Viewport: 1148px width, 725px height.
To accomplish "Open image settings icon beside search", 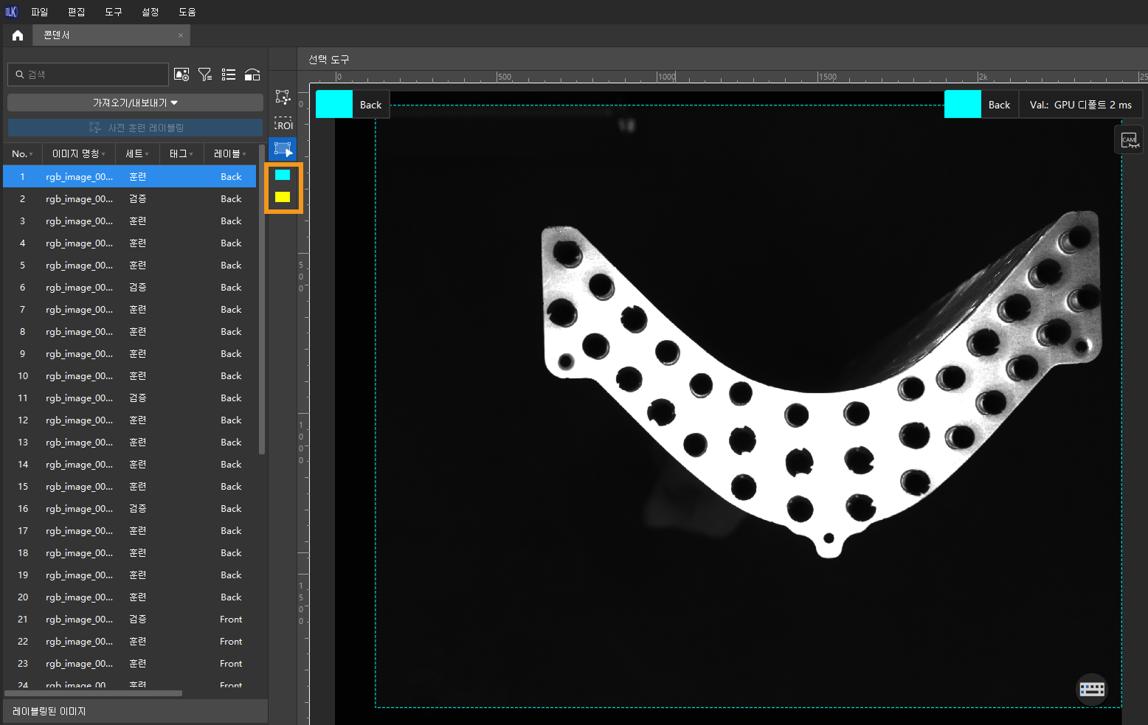I will point(181,74).
